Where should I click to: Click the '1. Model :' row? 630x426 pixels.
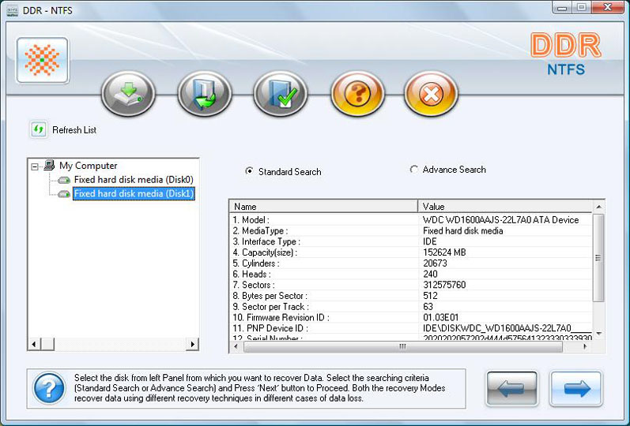coord(410,220)
